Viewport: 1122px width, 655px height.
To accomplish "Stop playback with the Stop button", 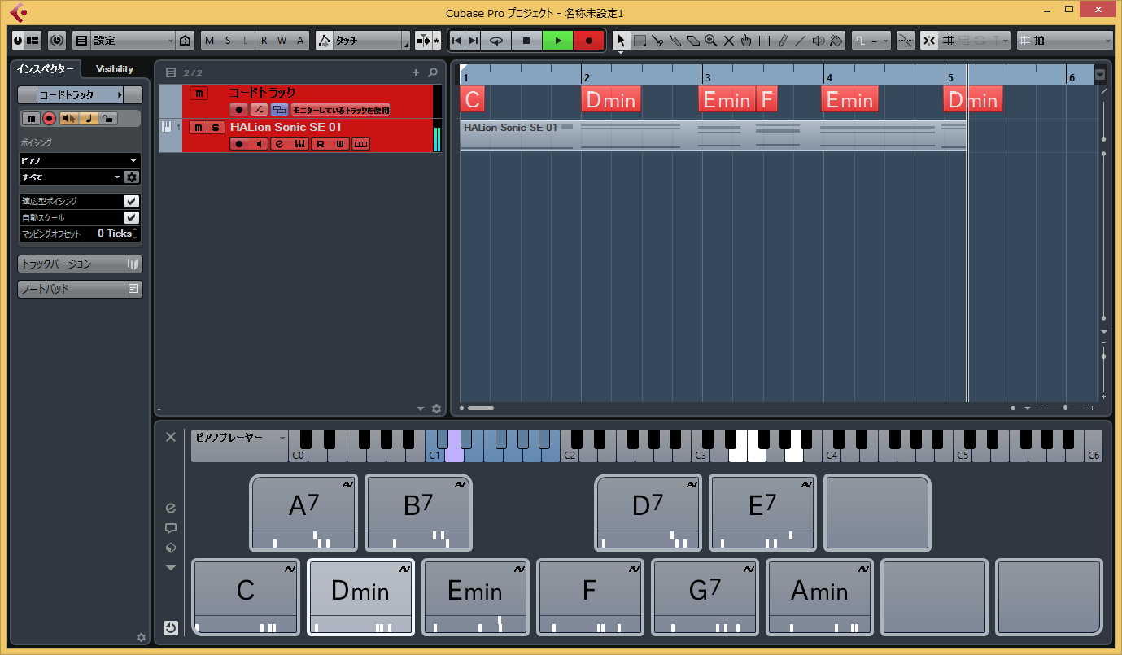I will click(526, 41).
